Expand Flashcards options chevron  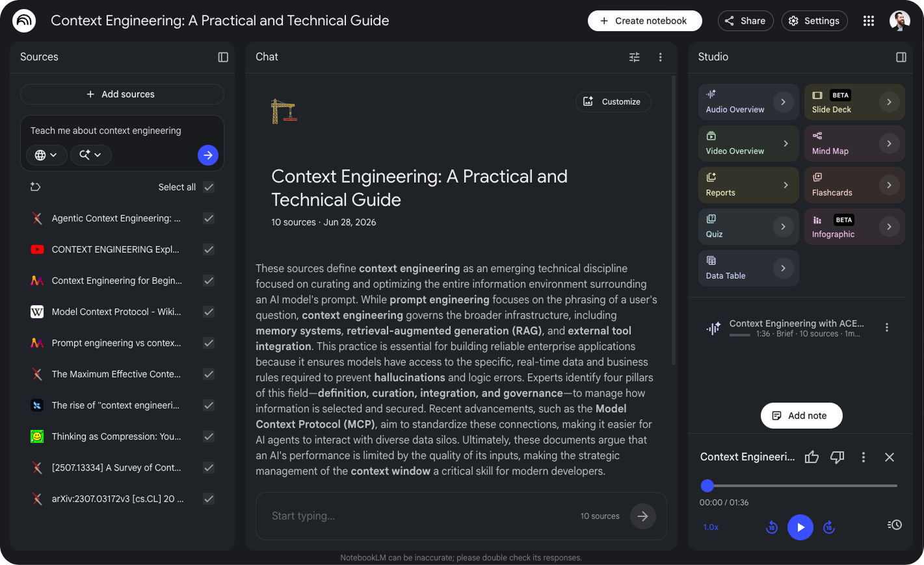coord(890,185)
